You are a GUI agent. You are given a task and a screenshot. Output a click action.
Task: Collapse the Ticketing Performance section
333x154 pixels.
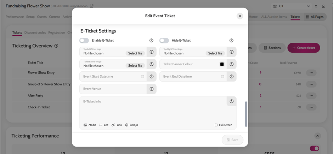(318, 136)
